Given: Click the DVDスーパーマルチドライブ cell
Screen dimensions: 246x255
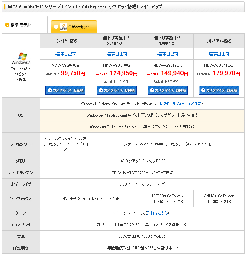Looking at the screenshot, I should pyautogui.click(x=142, y=184).
